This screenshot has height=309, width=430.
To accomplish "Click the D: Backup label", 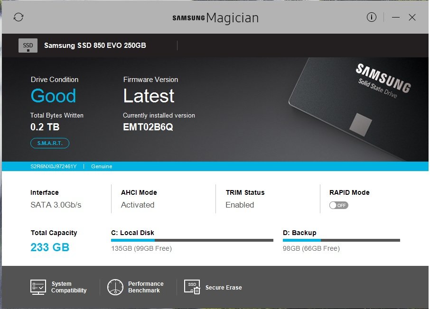I will point(299,233).
